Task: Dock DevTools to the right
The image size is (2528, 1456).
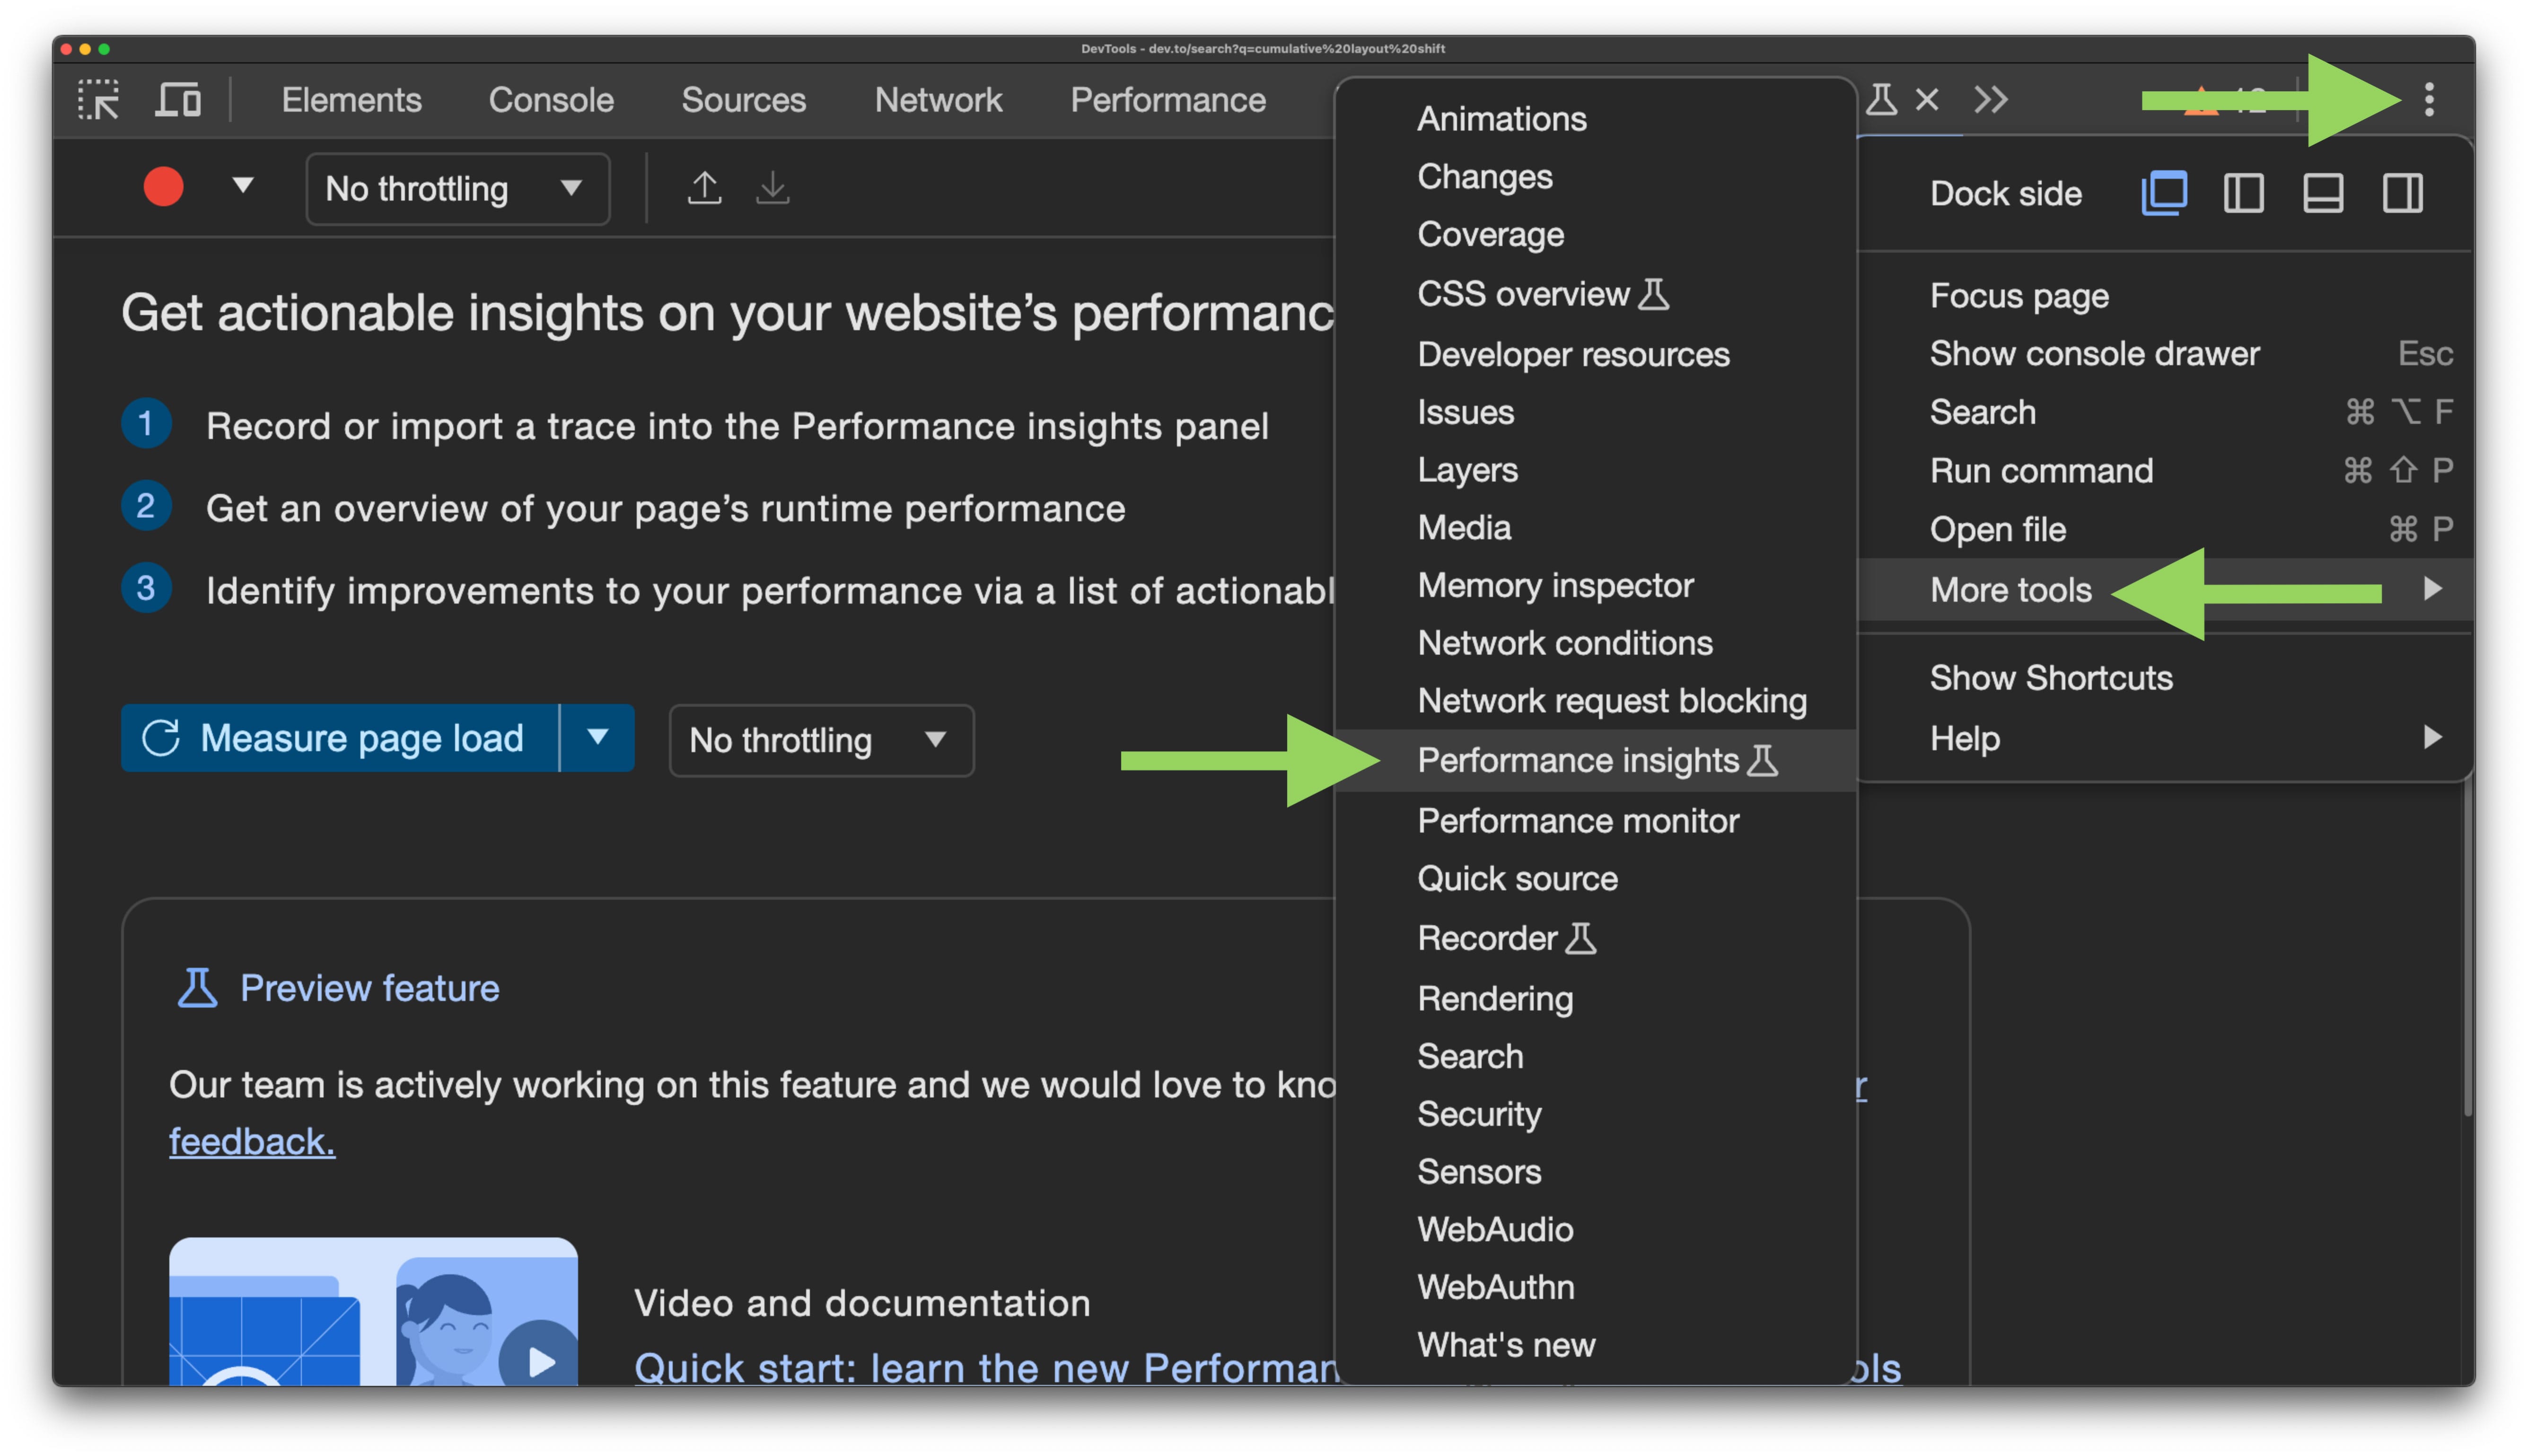Action: [x=2402, y=193]
